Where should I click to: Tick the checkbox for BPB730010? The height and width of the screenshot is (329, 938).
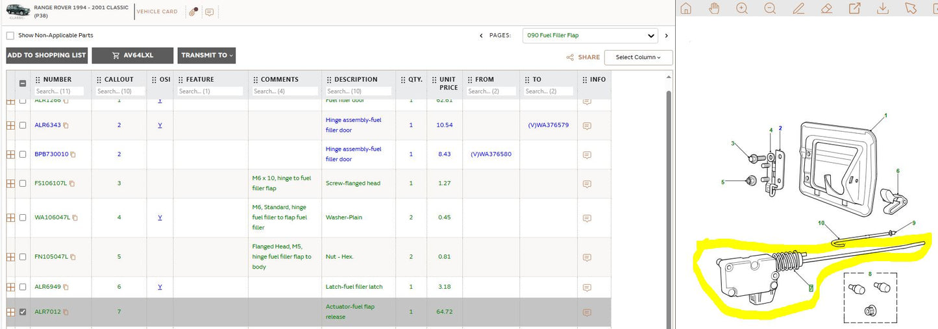click(x=23, y=154)
